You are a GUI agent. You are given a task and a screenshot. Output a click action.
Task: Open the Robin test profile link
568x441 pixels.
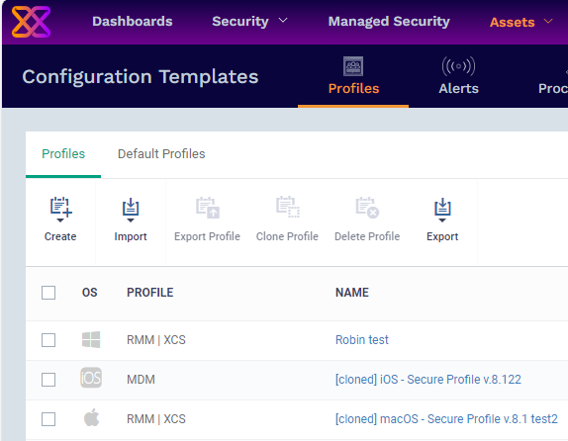tap(362, 340)
